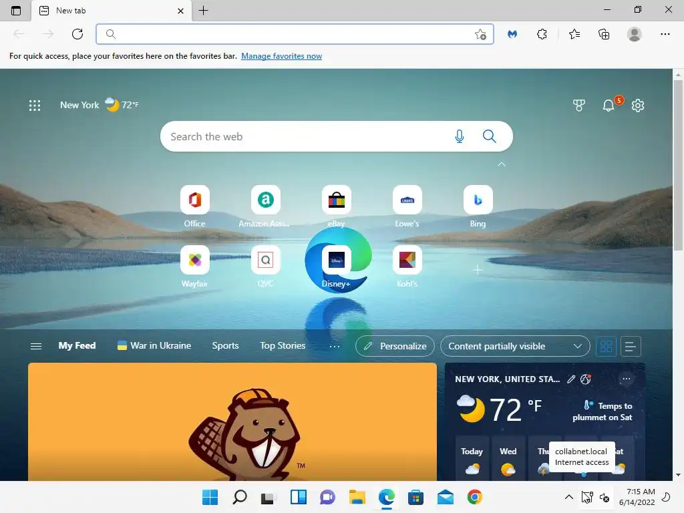Click the web search magnifier button

(490, 136)
